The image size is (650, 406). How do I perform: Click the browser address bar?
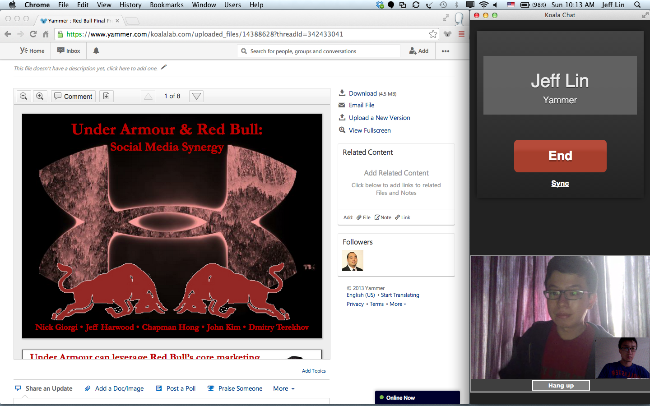(x=246, y=34)
